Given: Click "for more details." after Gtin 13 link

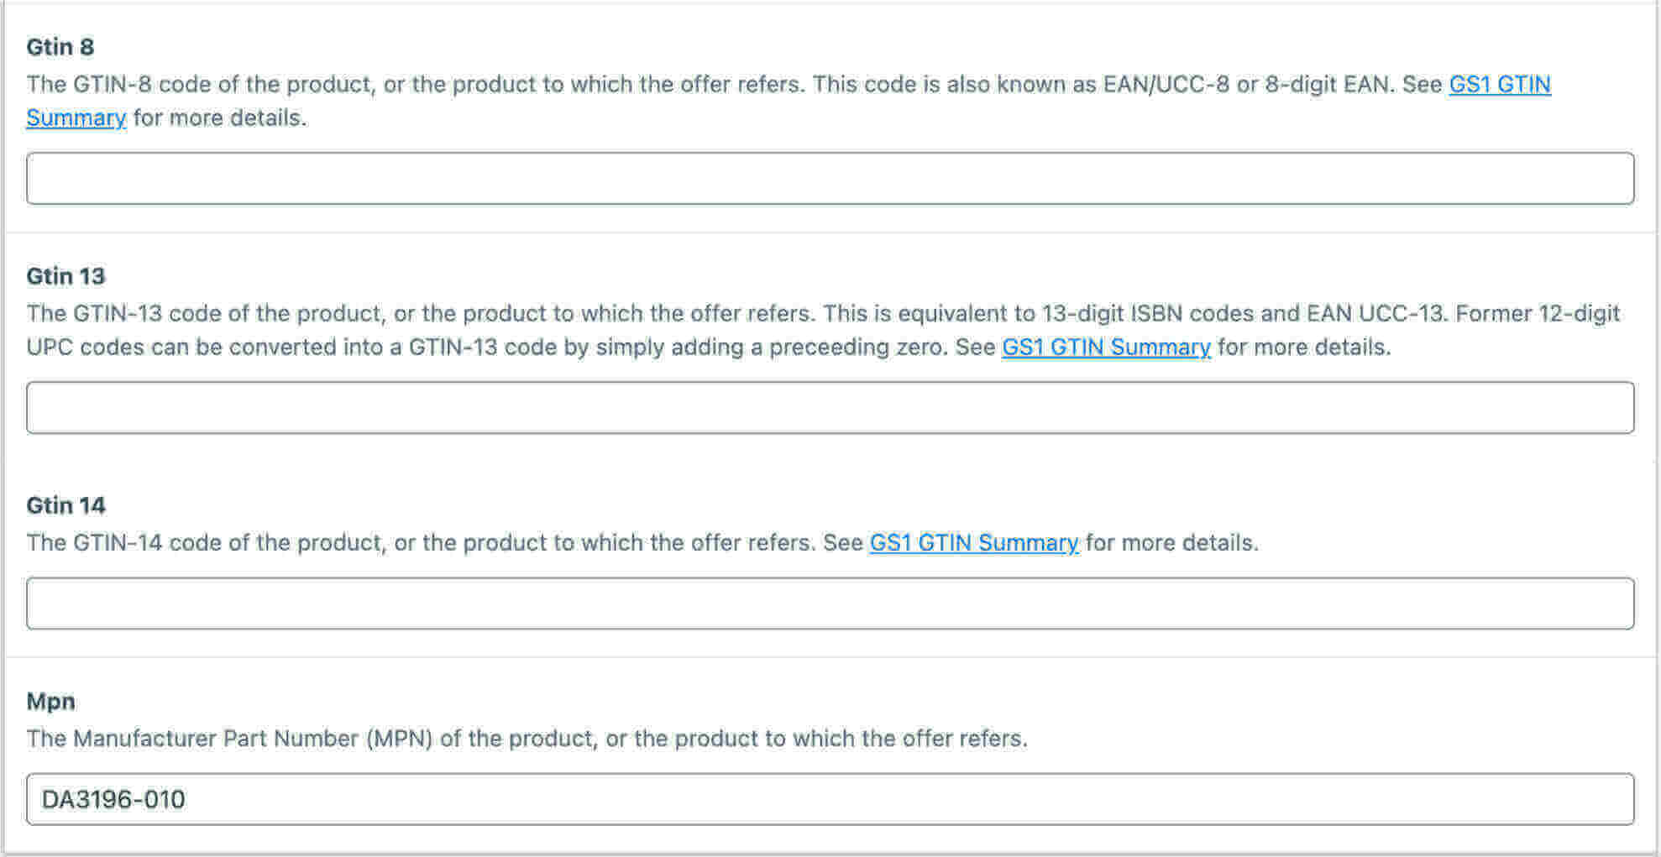Looking at the screenshot, I should [1304, 347].
